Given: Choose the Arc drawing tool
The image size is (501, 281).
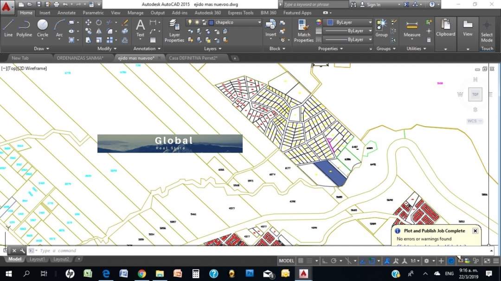Looking at the screenshot, I should [59, 28].
